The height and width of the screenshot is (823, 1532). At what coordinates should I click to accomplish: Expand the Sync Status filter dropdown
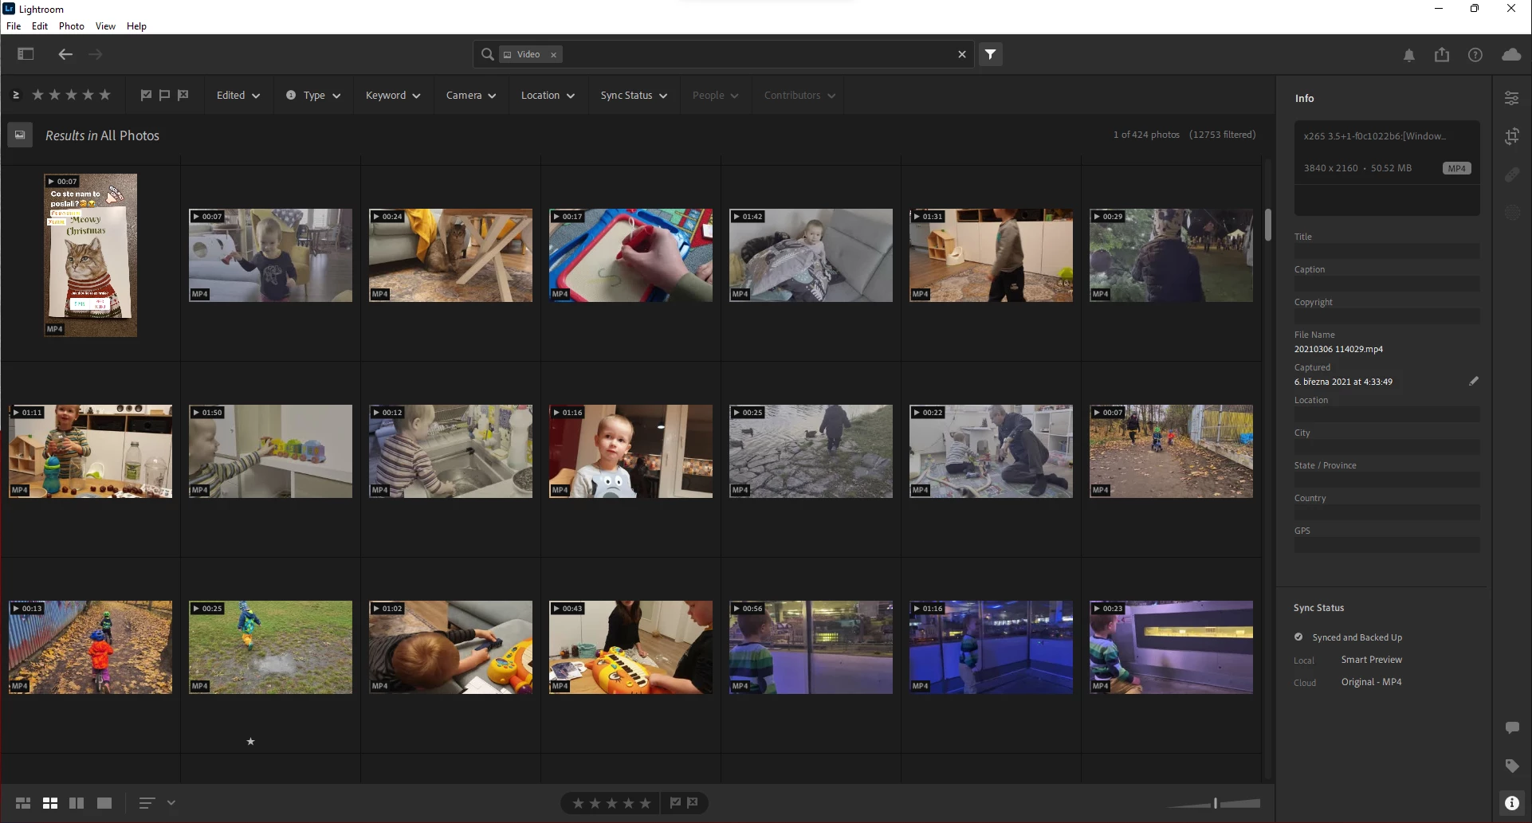[634, 96]
